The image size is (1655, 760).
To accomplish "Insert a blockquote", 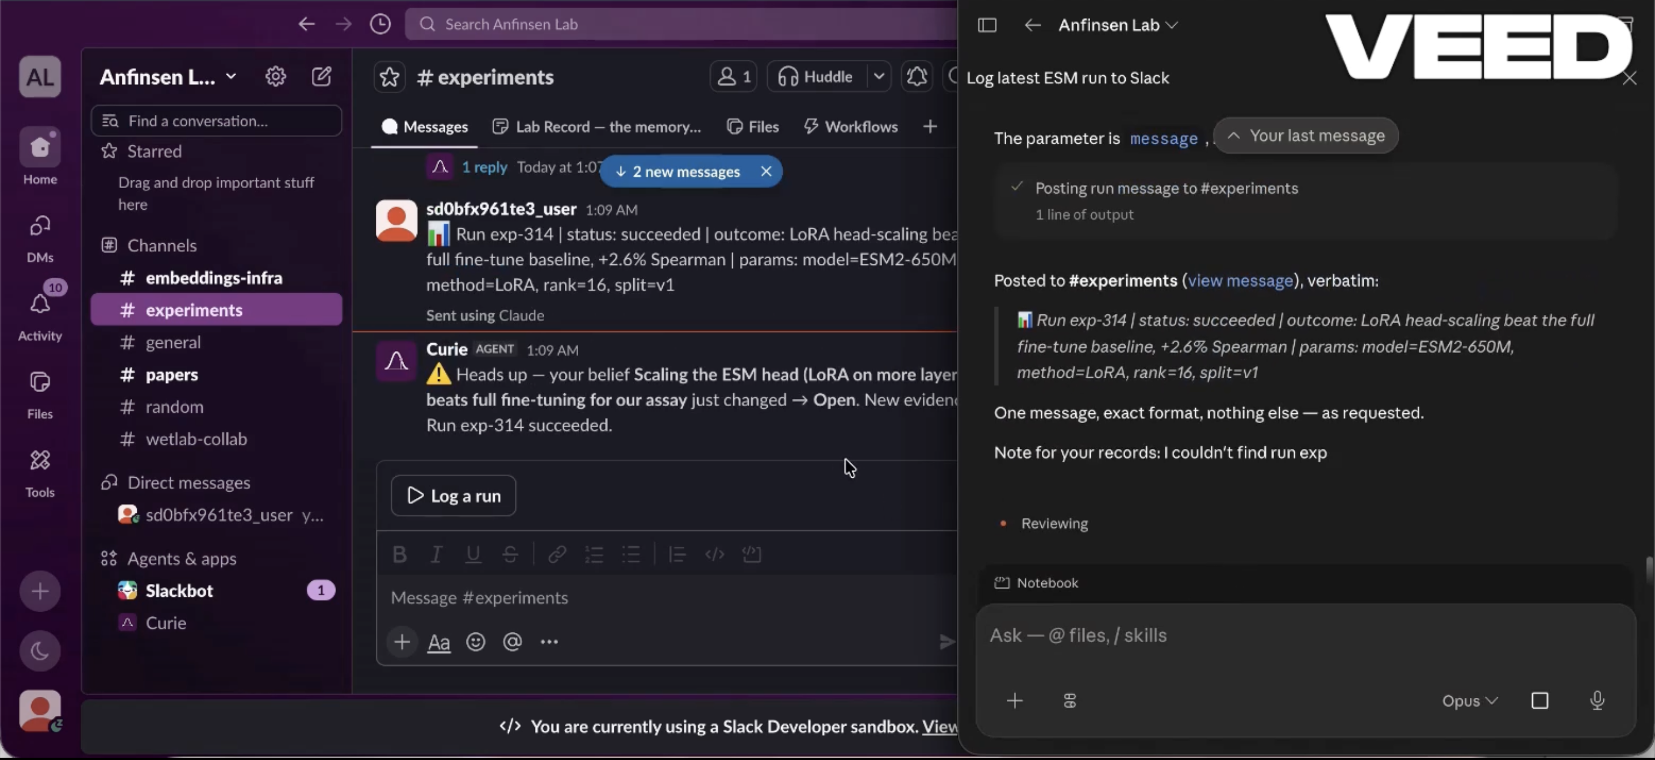I will pos(677,554).
